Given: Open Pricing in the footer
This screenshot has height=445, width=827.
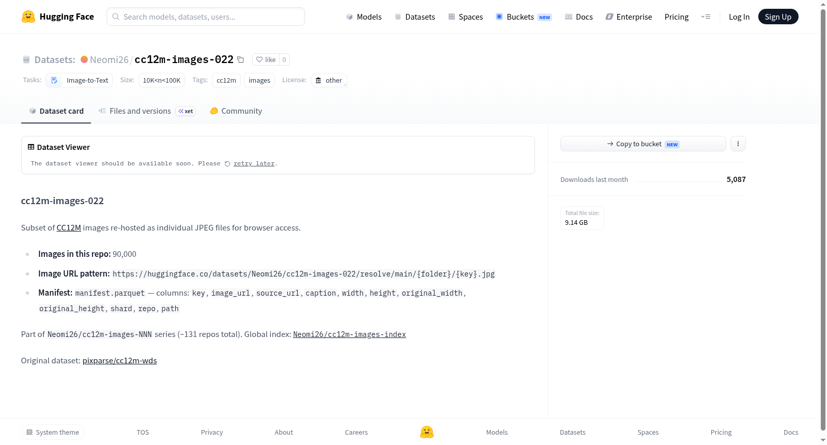Looking at the screenshot, I should pos(721,432).
